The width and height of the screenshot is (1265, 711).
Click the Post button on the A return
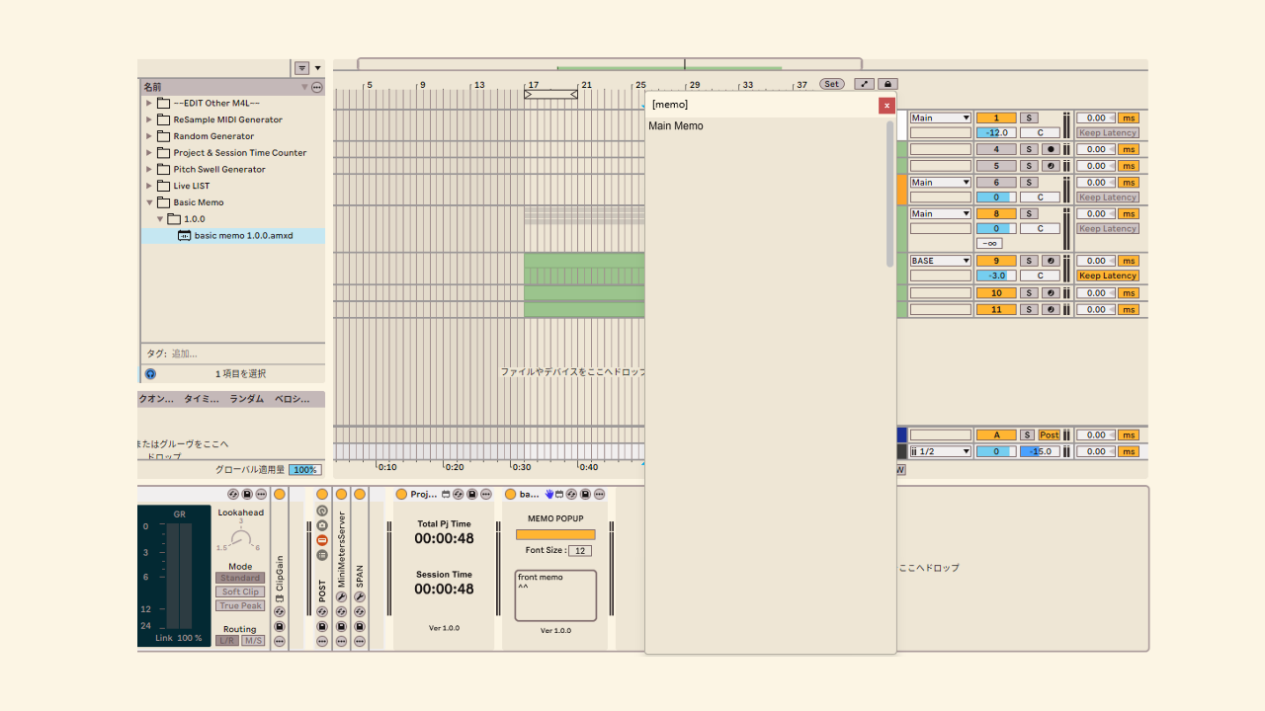[x=1050, y=434]
